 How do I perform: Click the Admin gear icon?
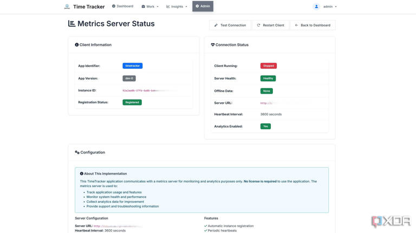(x=197, y=6)
